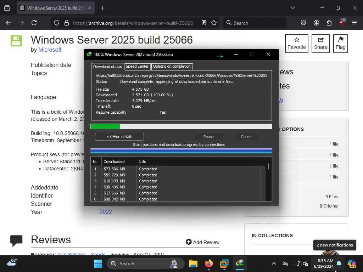The image size is (363, 272).
Task: Close the Windows Server 2025 tab
Action: pos(89,8)
